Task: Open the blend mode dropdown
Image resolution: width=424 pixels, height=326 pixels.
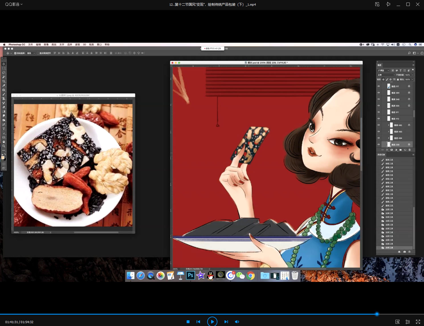Action: point(386,75)
